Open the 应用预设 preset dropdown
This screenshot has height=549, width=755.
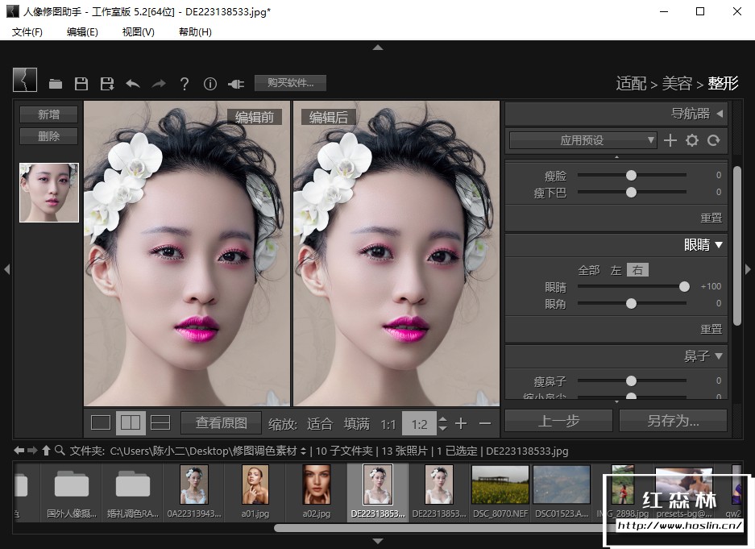583,140
